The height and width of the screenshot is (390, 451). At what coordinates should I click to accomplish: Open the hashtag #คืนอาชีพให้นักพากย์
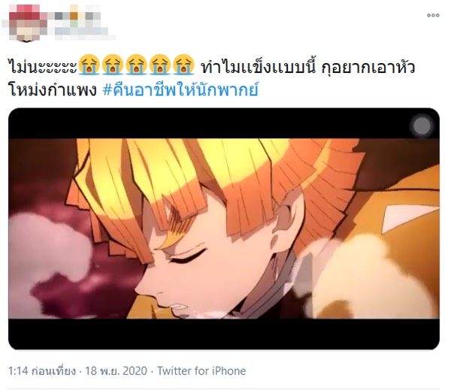tap(180, 89)
